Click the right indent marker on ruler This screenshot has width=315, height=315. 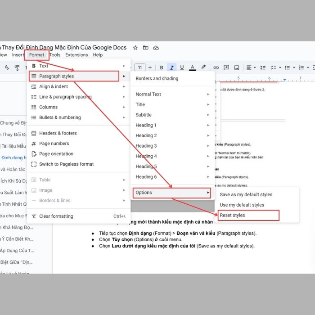pos(285,80)
